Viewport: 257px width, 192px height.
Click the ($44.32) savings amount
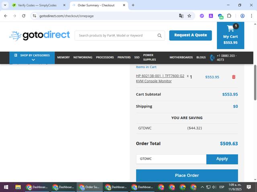[194, 128]
